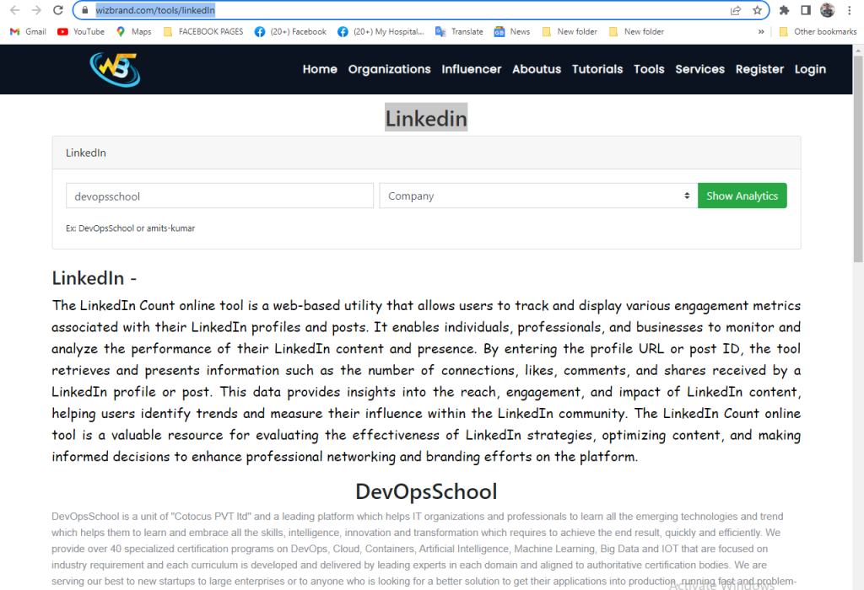Go to Organizations in the navbar

click(x=389, y=69)
